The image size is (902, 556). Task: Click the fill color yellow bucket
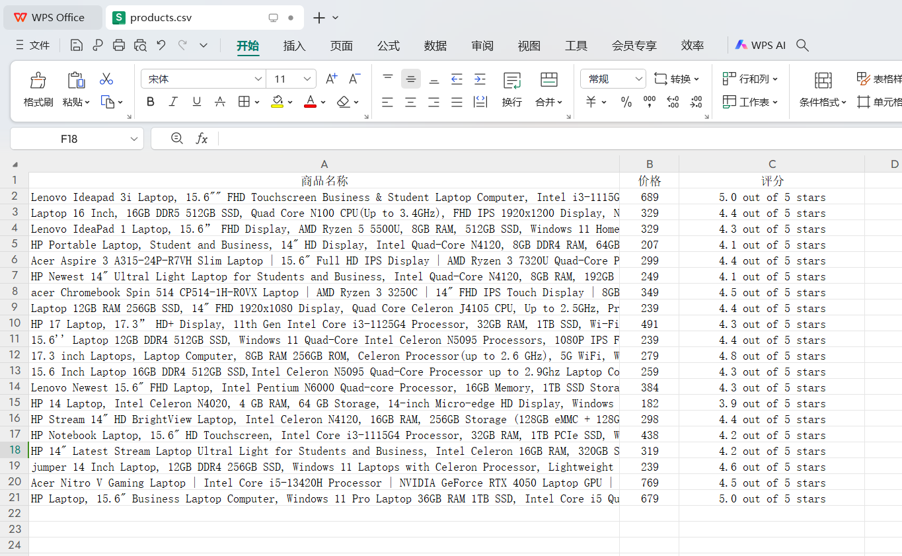click(x=277, y=102)
